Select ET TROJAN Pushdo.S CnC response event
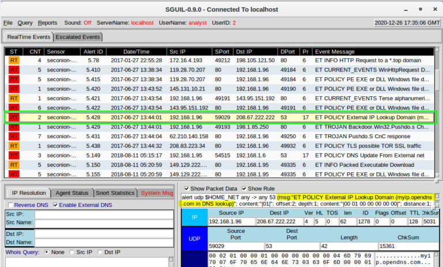The height and width of the screenshot is (267, 443). pos(362,137)
